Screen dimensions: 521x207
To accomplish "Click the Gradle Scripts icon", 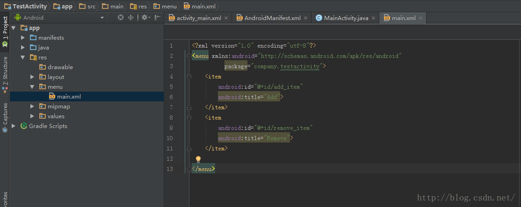I will coord(23,126).
